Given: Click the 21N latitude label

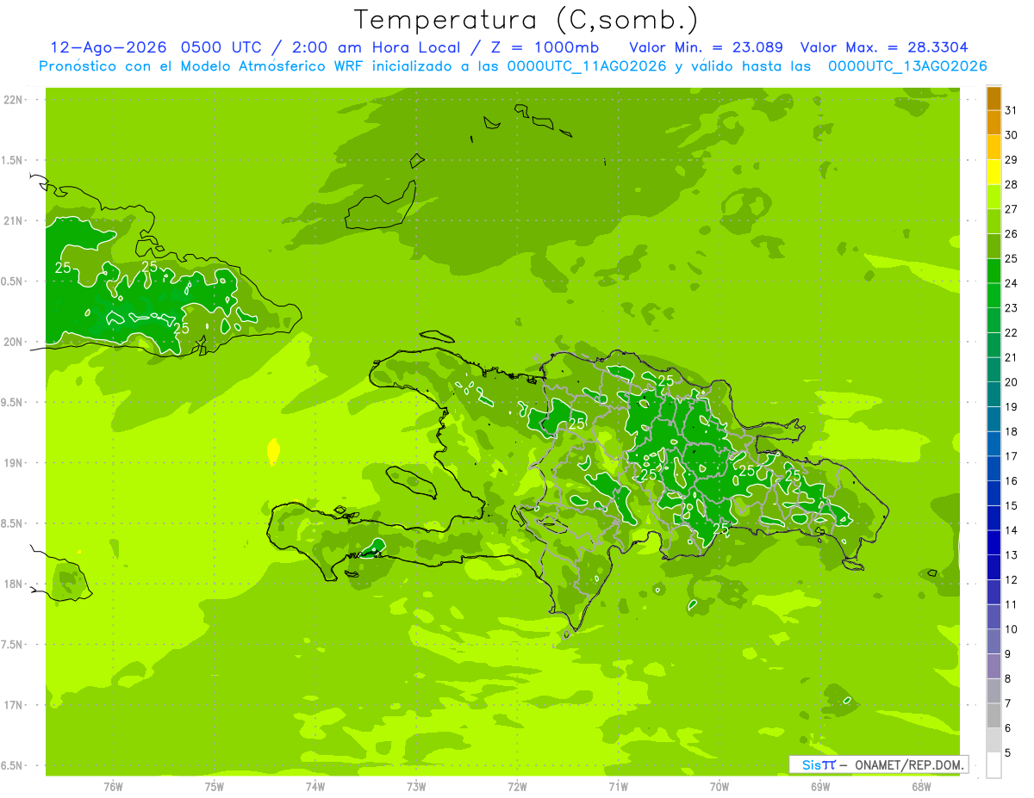Looking at the screenshot, I should (x=14, y=221).
